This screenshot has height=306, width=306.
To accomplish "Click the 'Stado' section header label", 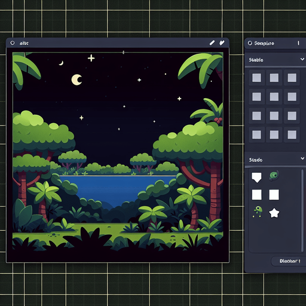I will click(256, 160).
